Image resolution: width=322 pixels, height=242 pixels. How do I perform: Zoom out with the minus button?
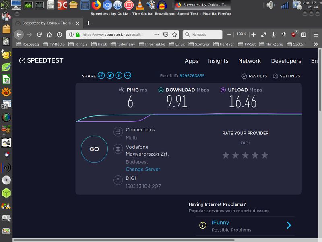[229, 35]
